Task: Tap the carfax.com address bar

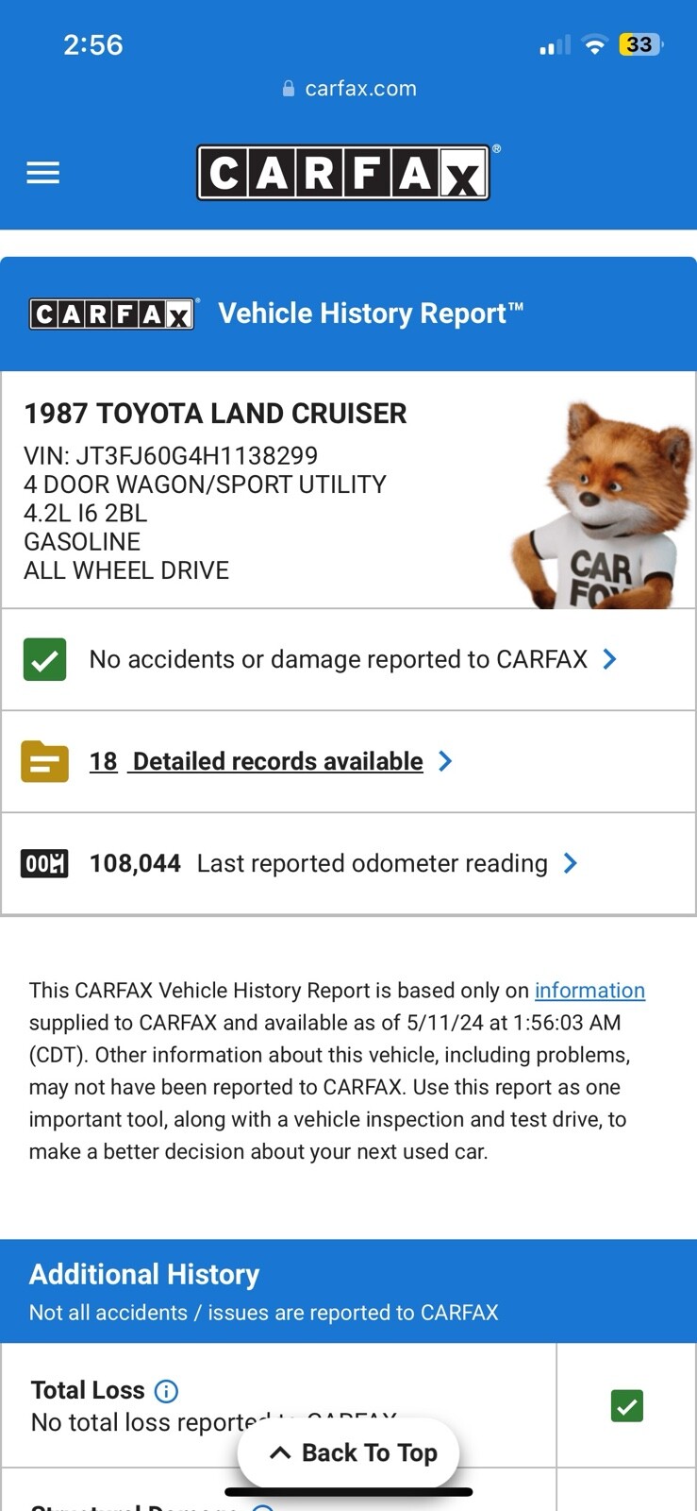Action: [x=349, y=89]
